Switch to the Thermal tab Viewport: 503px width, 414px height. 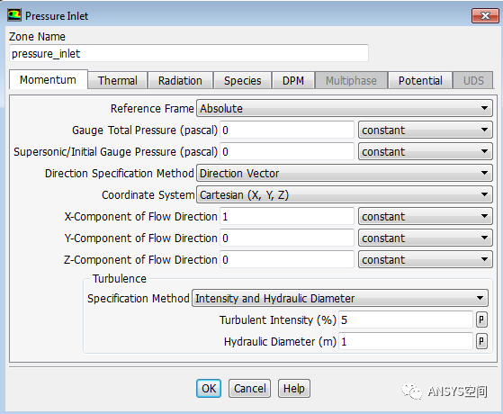tap(117, 80)
